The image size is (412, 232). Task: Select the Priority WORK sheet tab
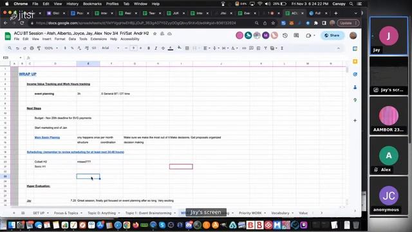click(x=250, y=213)
